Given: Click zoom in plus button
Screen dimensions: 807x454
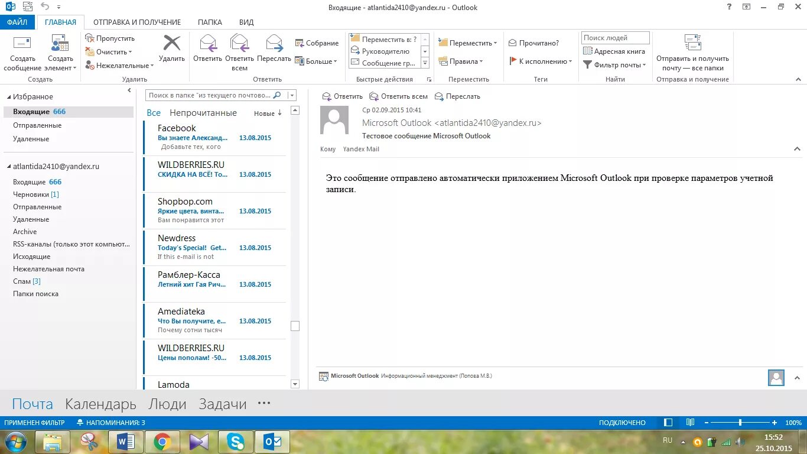Looking at the screenshot, I should tap(775, 423).
